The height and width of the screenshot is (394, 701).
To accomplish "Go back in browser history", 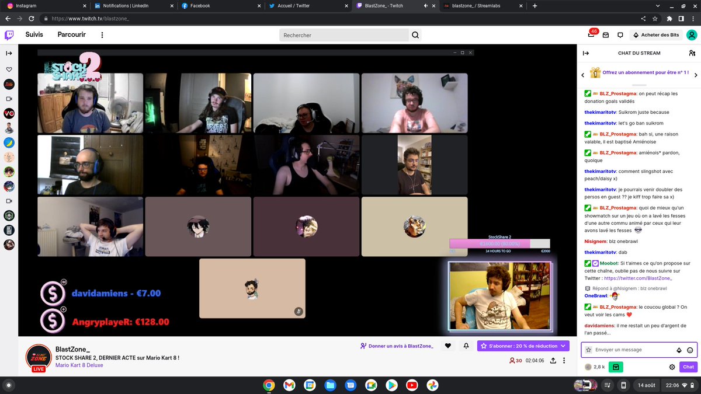I will [7, 19].
